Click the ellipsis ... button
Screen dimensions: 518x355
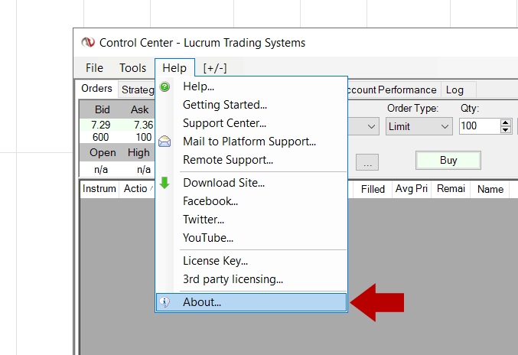click(367, 162)
